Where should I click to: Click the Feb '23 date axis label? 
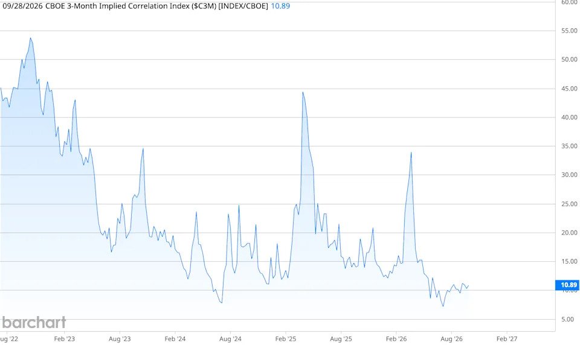tap(65, 339)
